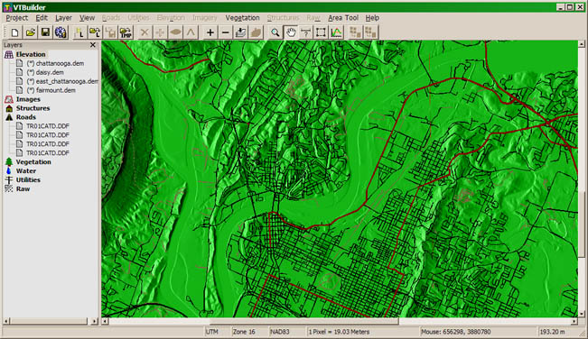Screen dimensions: 588x339
Task: Open the Area Tool menu
Action: [x=343, y=18]
